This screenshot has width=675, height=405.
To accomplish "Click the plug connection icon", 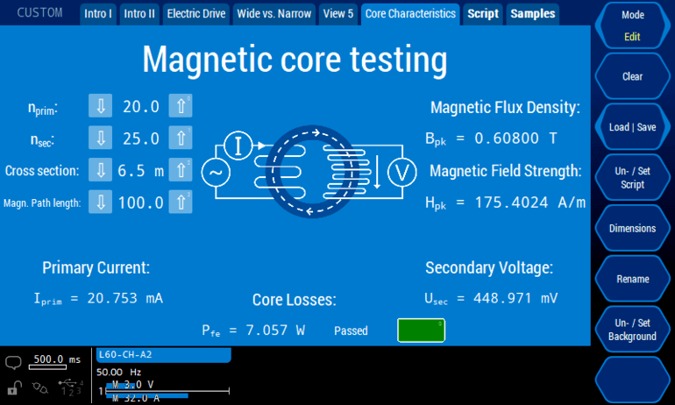I will click(x=40, y=387).
